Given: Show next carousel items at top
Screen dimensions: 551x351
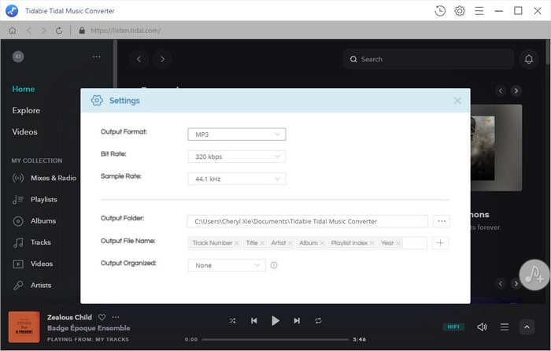Looking at the screenshot, I should pos(516,91).
